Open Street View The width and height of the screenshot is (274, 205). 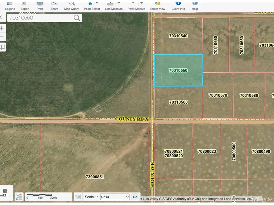[158, 6]
